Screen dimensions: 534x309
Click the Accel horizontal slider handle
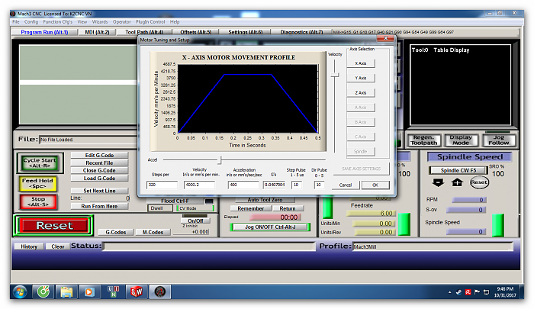pyautogui.click(x=220, y=159)
